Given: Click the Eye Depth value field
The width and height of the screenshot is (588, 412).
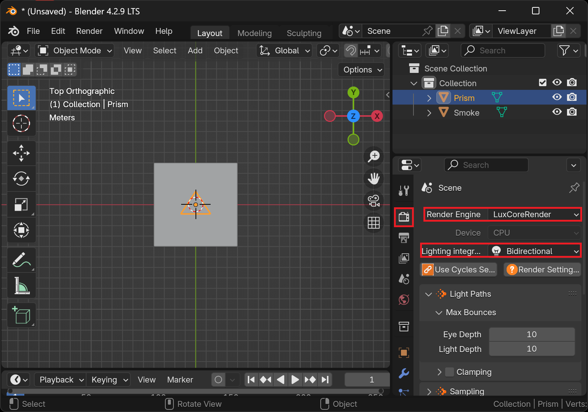Looking at the screenshot, I should 531,334.
